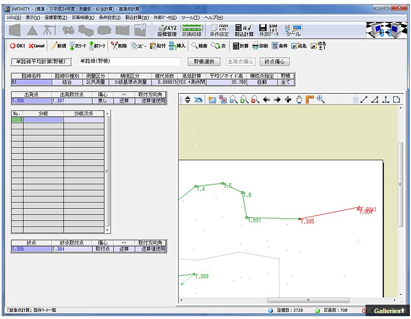Open the 座標管理(Z) menu
The image size is (411, 319).
point(56,18)
